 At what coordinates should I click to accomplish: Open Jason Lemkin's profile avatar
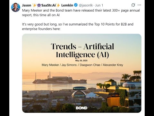(16, 7)
